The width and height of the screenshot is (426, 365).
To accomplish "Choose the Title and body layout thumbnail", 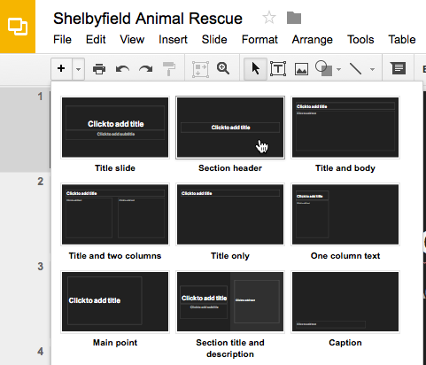I will pos(345,128).
